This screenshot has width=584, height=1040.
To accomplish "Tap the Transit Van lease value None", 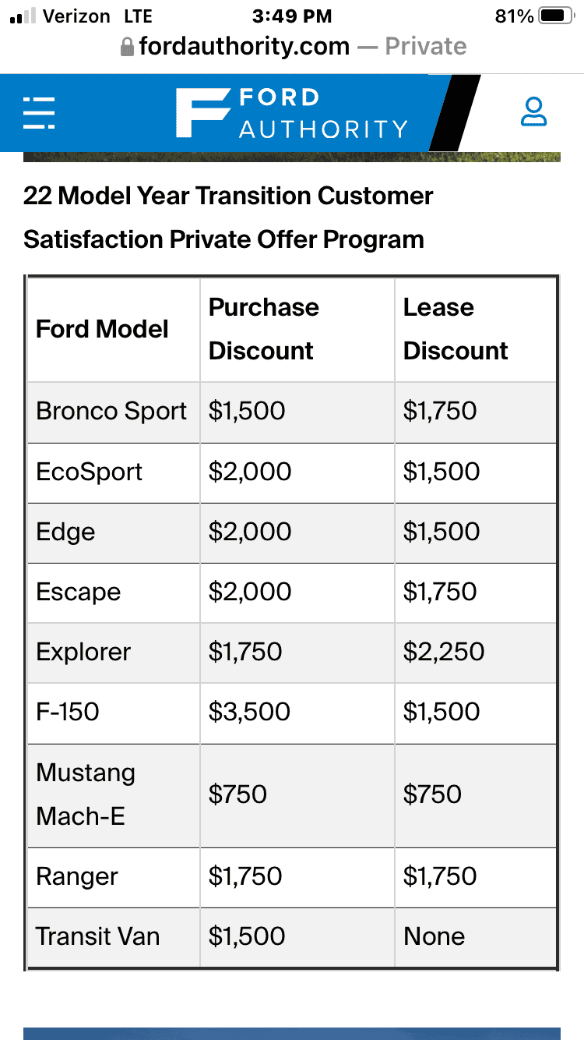I will 434,936.
